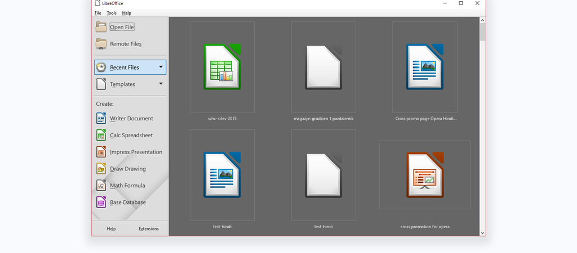Click the Draw Drawing icon

101,169
